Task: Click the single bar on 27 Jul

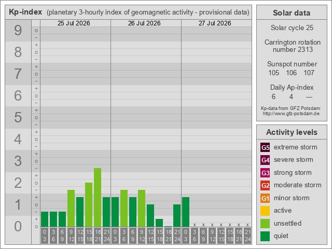Action: click(186, 212)
